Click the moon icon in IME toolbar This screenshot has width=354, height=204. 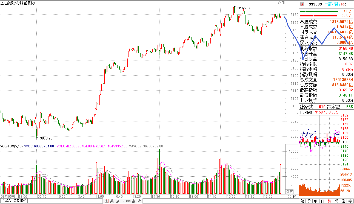pos(117,201)
